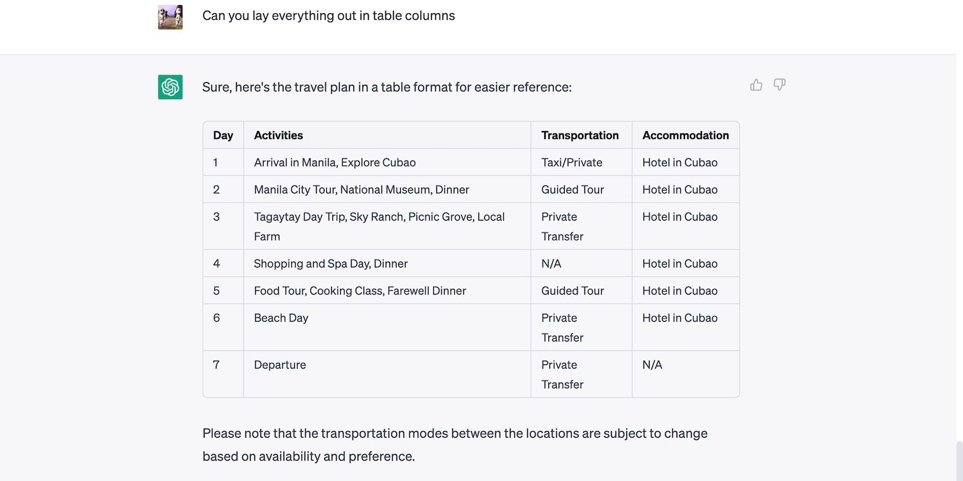The width and height of the screenshot is (963, 481).
Task: Click the Activities column header
Action: [x=278, y=135]
